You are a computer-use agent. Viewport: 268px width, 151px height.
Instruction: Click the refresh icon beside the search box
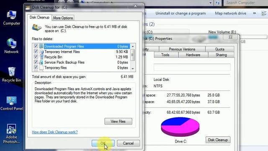point(218,3)
